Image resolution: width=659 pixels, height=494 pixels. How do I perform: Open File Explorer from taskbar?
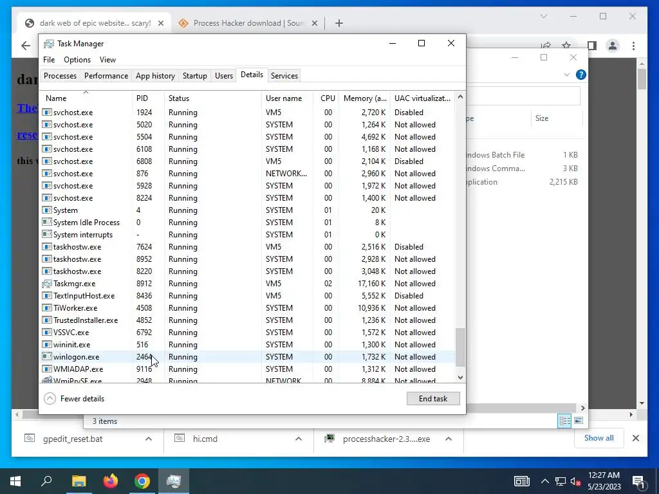pos(79,481)
